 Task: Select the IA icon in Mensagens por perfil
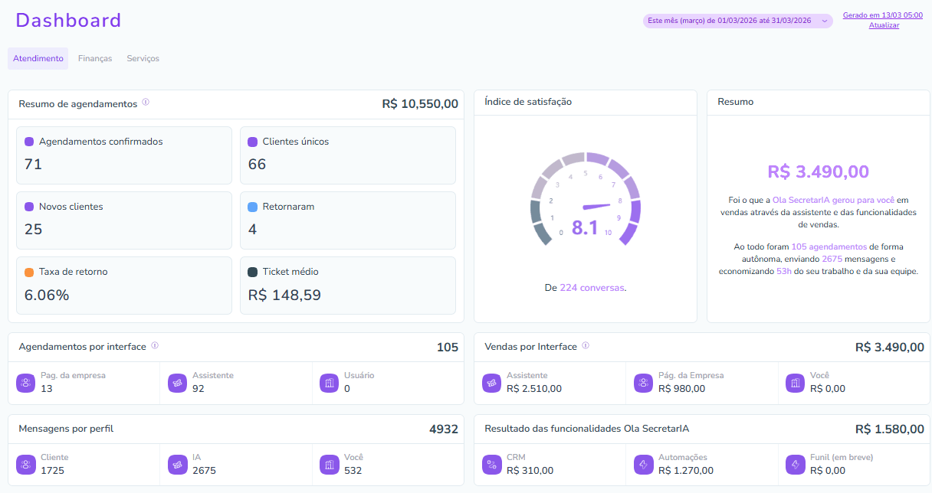coord(179,464)
